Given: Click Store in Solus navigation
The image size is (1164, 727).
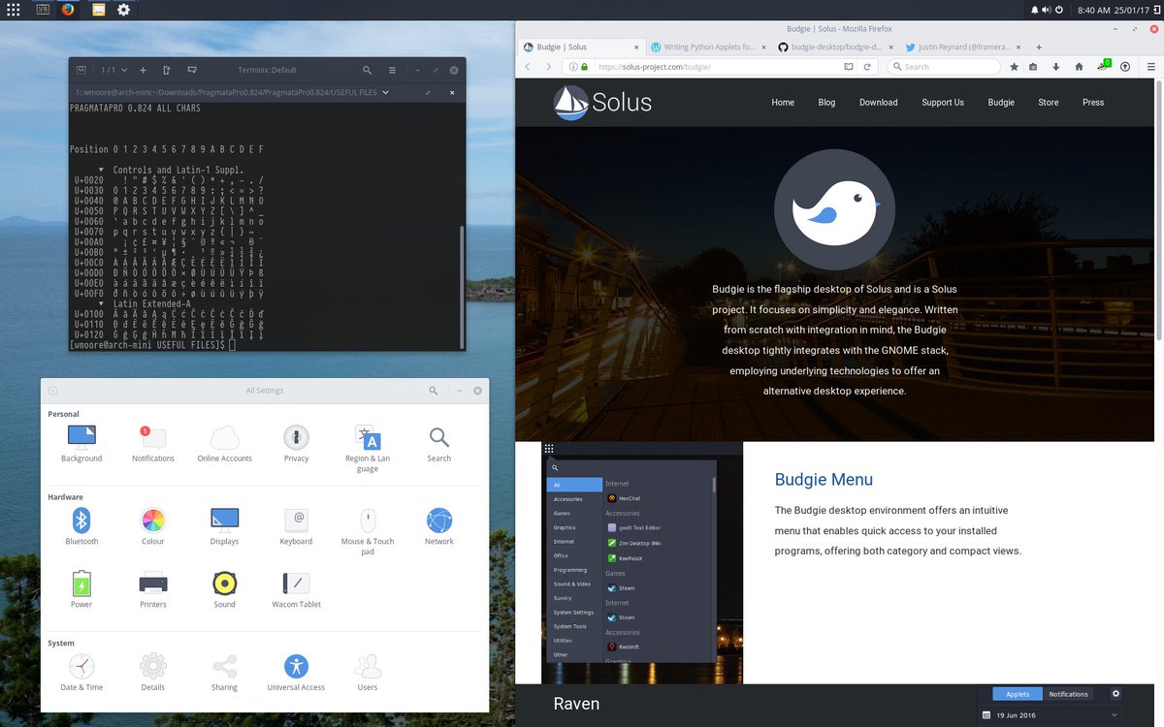Looking at the screenshot, I should pos(1049,102).
